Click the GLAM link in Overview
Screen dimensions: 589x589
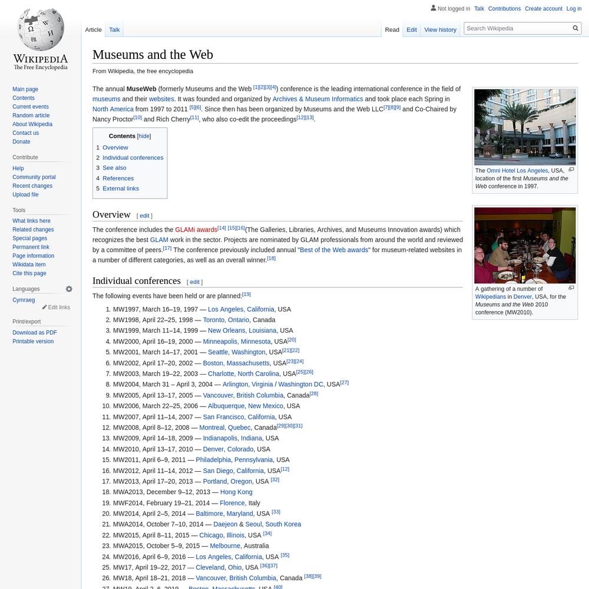point(159,240)
